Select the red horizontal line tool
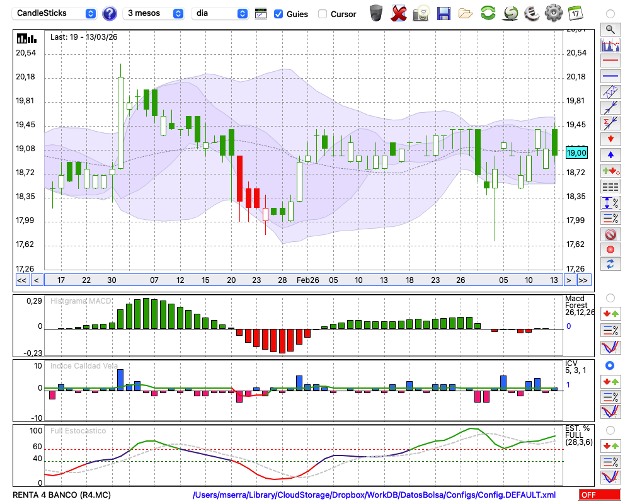Screen dimensions: 630x504 tap(610, 60)
